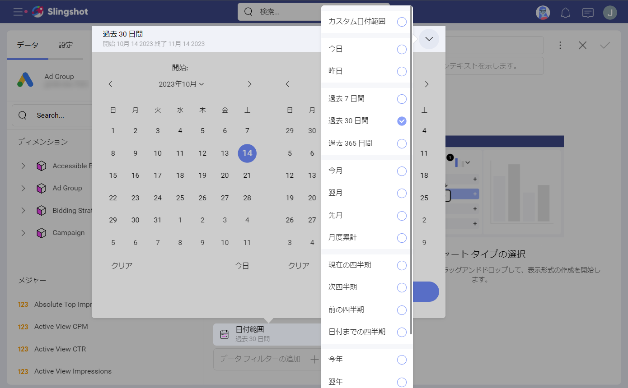Click 今日 under the start calendar
628x388 pixels.
pyautogui.click(x=242, y=266)
